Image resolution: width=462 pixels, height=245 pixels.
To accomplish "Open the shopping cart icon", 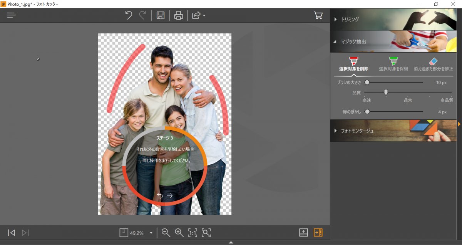I will [x=318, y=15].
